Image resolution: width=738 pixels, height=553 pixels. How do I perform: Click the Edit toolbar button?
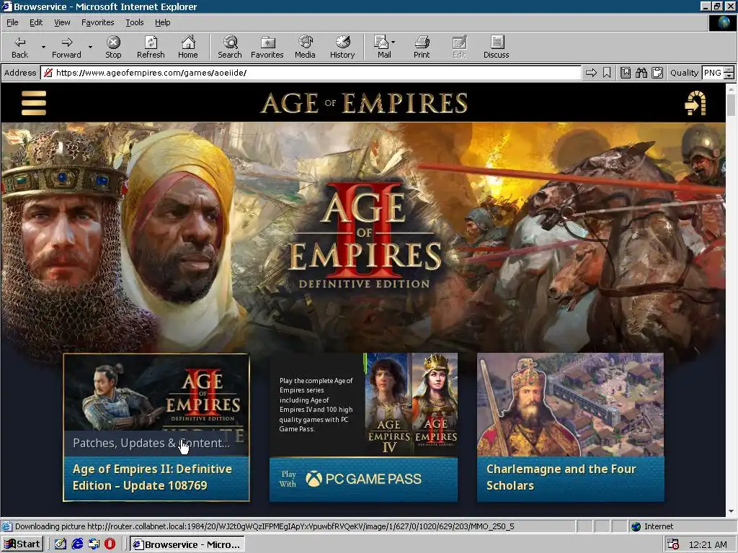(459, 47)
